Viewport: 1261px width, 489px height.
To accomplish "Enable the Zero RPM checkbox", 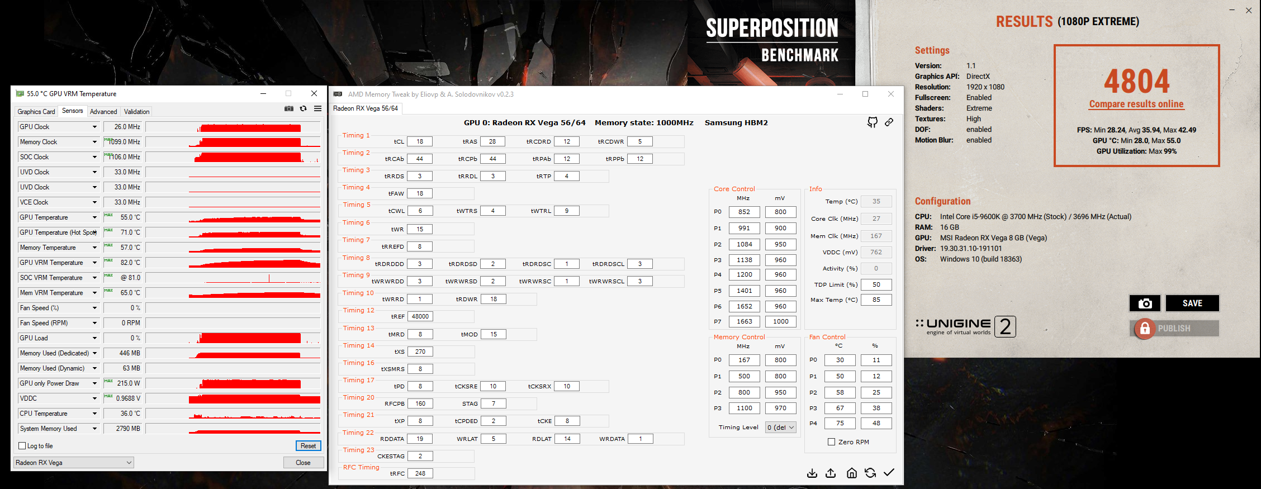I will [x=831, y=442].
